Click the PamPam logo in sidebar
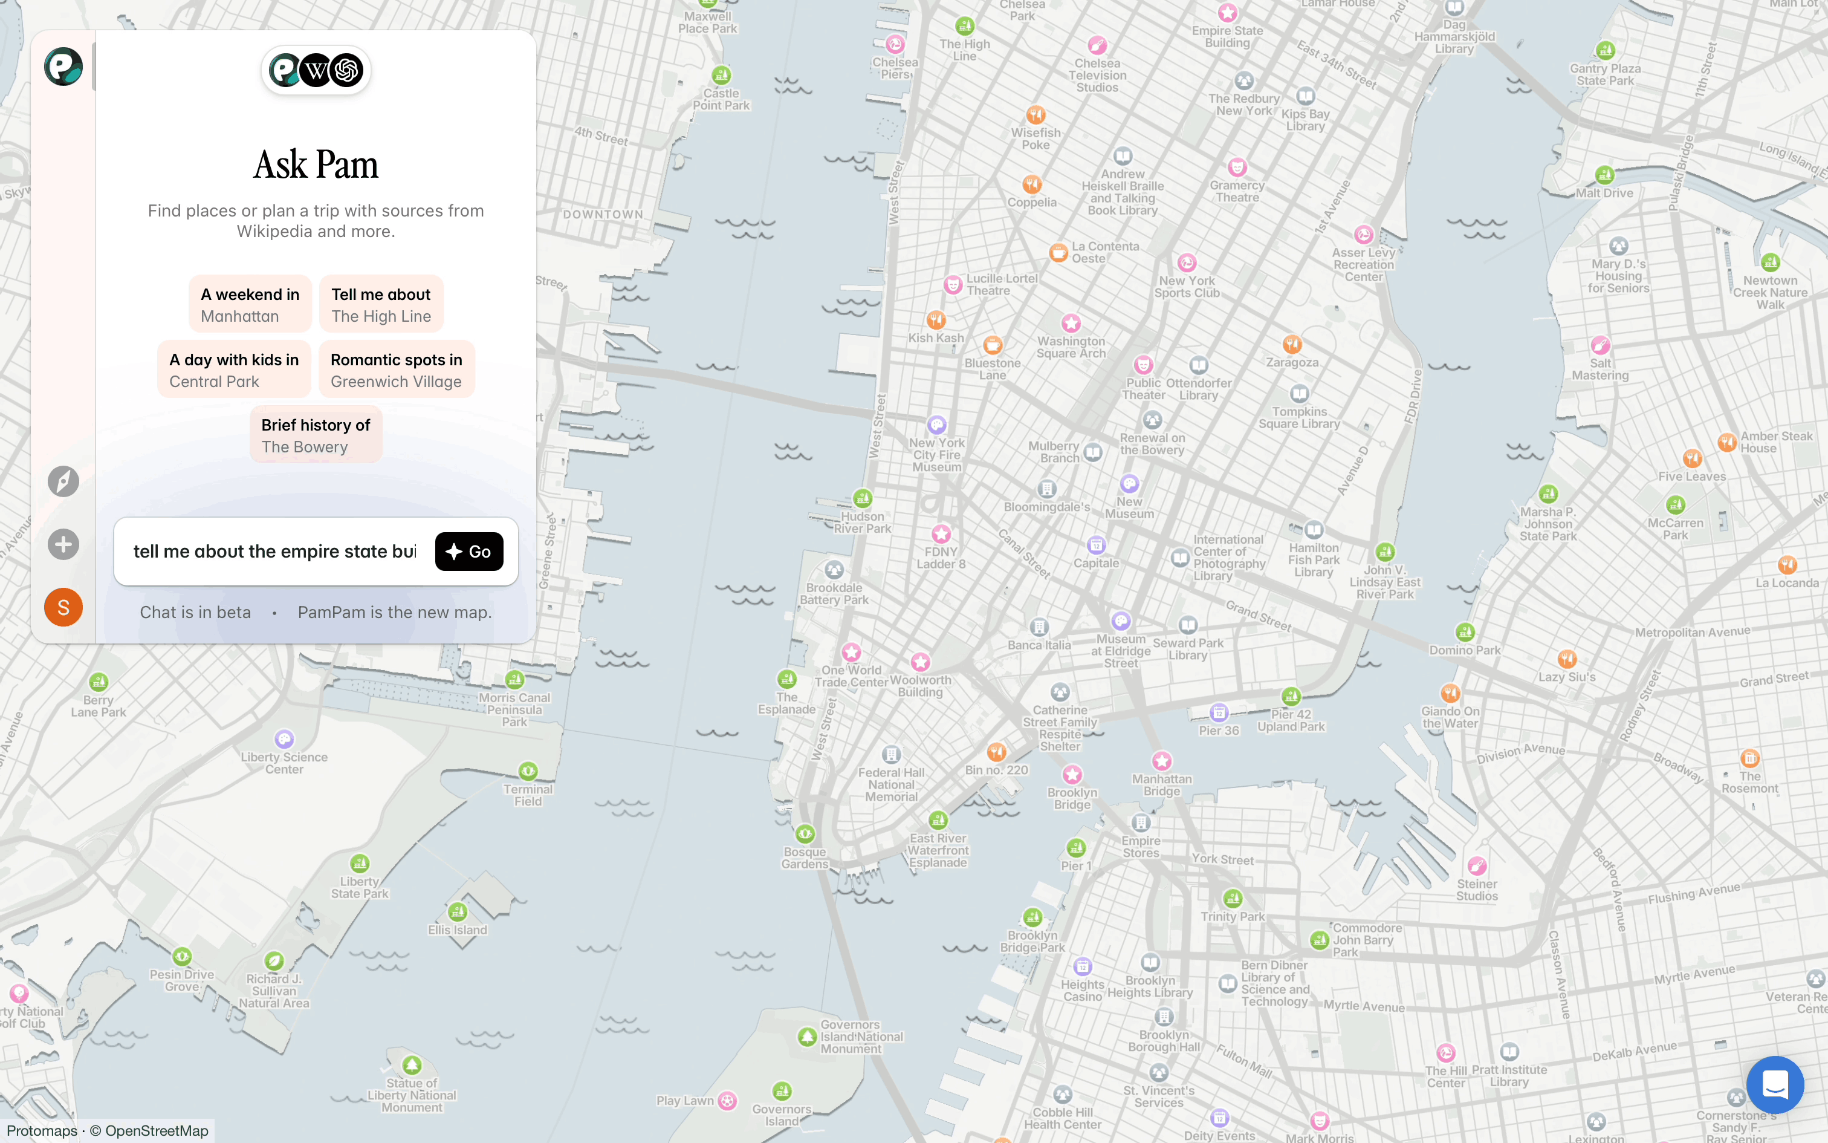The height and width of the screenshot is (1143, 1828). (63, 67)
